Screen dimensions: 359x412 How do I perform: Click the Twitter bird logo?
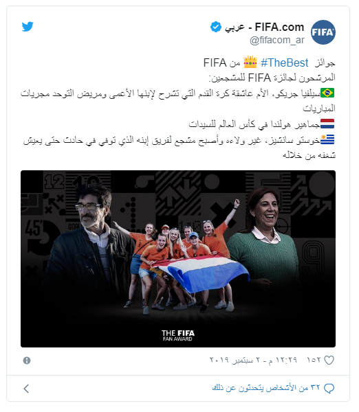(x=28, y=27)
